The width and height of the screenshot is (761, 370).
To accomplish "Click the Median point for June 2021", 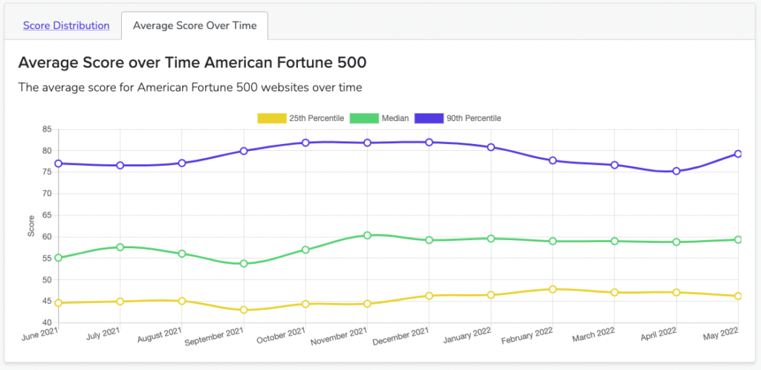I will tap(58, 258).
